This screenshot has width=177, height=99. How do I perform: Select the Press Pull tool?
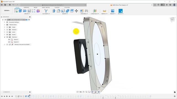click(54, 11)
